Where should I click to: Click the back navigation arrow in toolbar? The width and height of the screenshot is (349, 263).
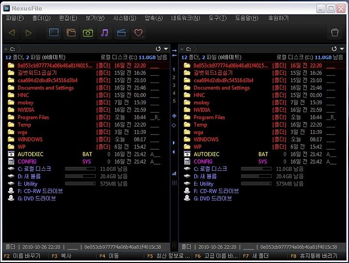point(12,33)
